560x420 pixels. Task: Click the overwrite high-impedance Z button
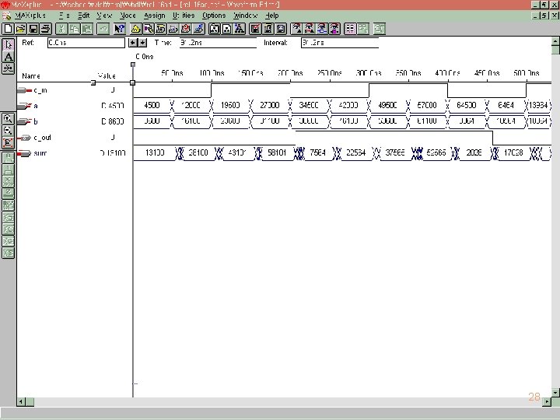9,193
